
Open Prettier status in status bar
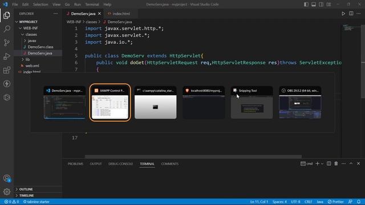(x=335, y=202)
